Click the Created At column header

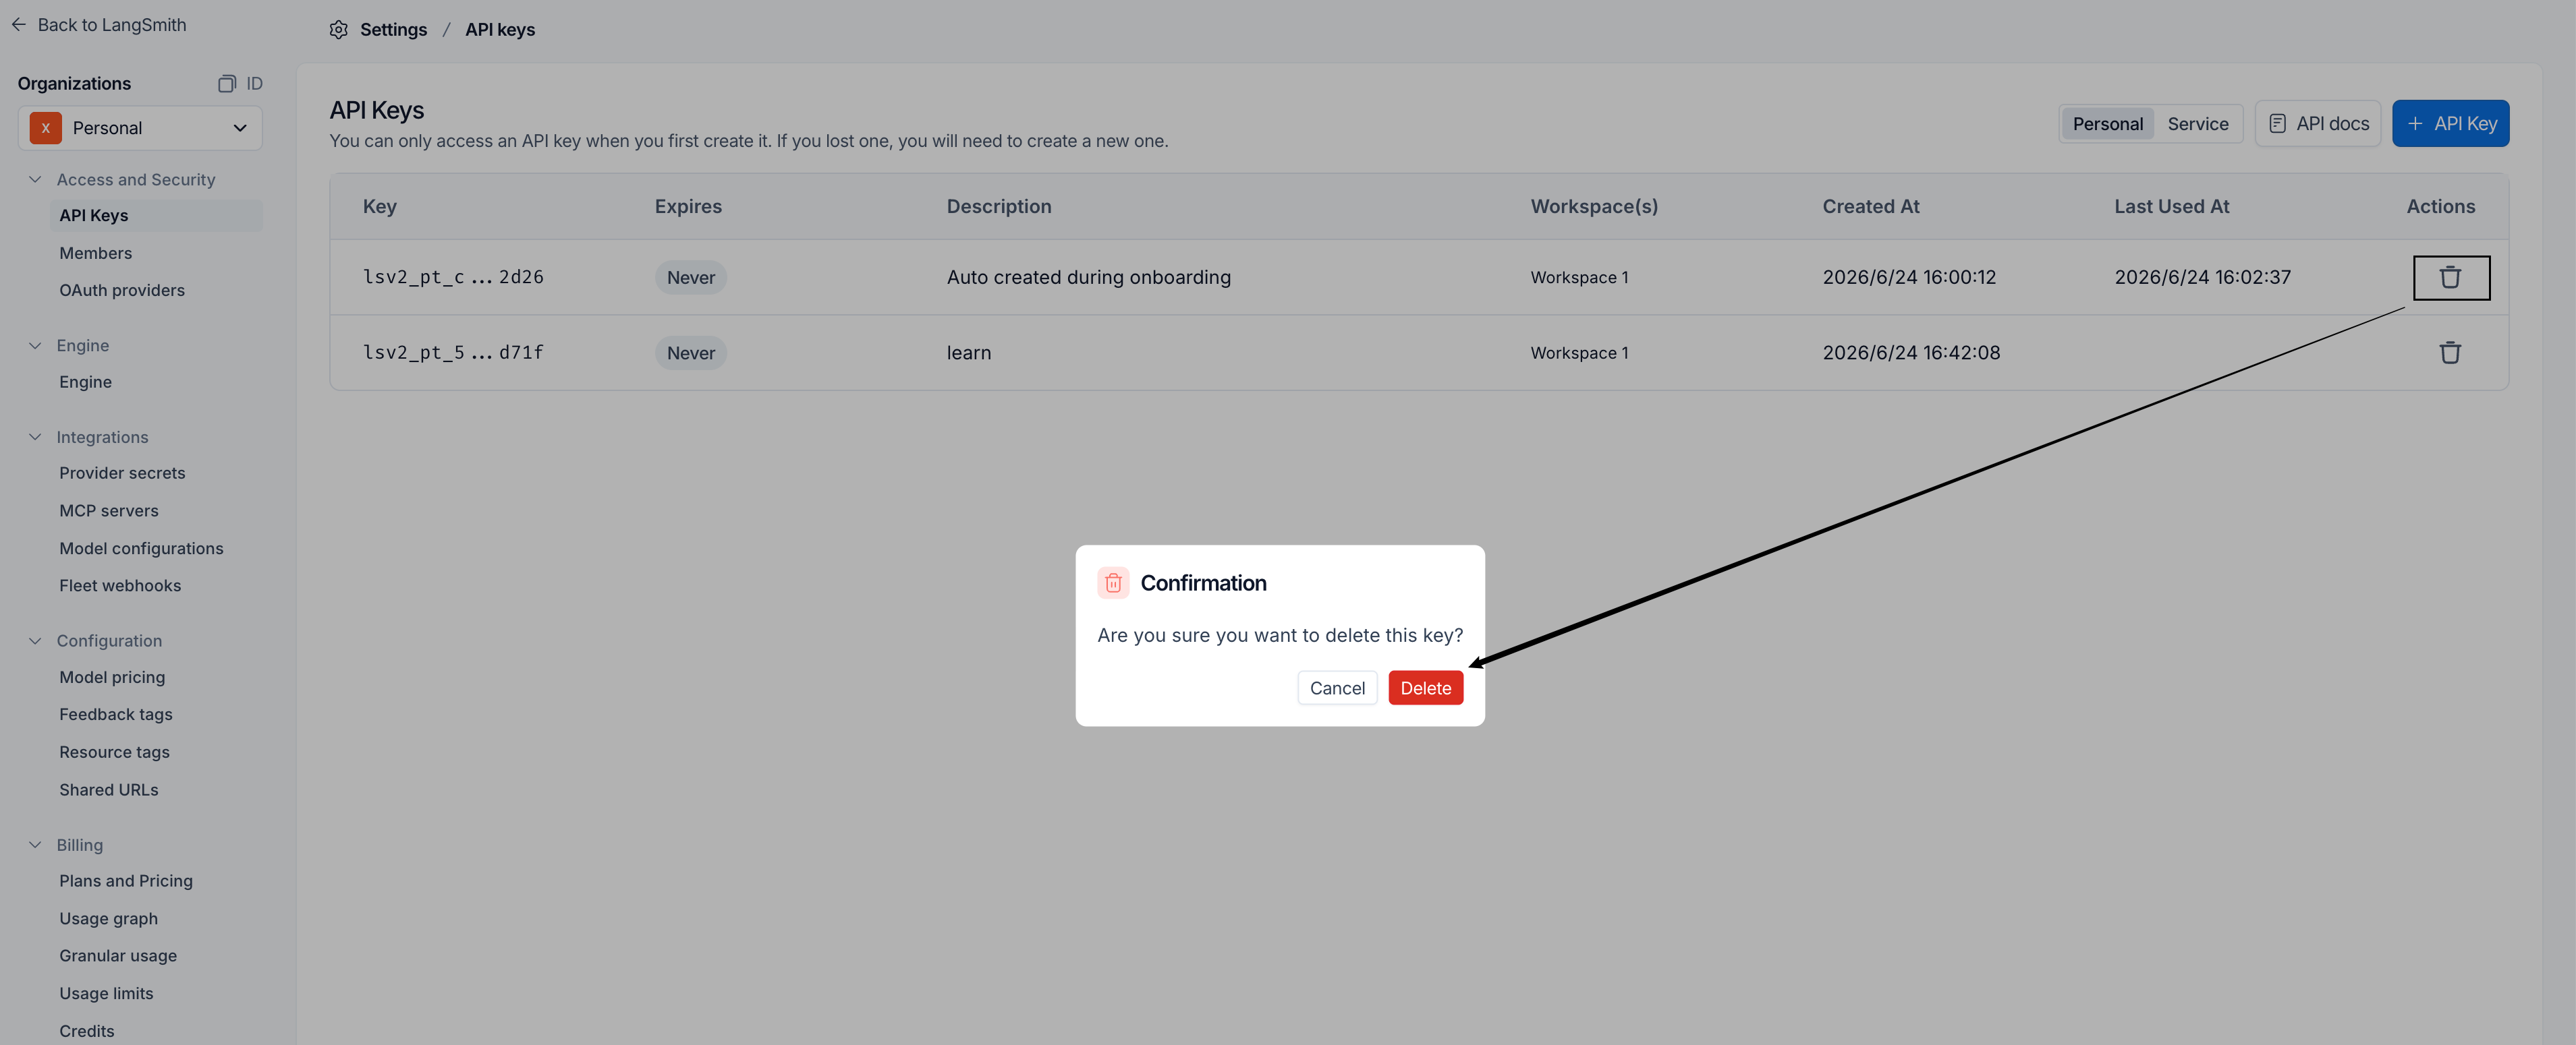[1871, 207]
